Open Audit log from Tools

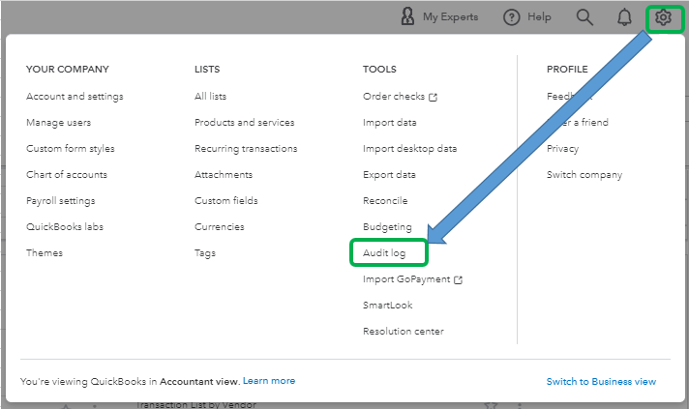click(x=384, y=253)
